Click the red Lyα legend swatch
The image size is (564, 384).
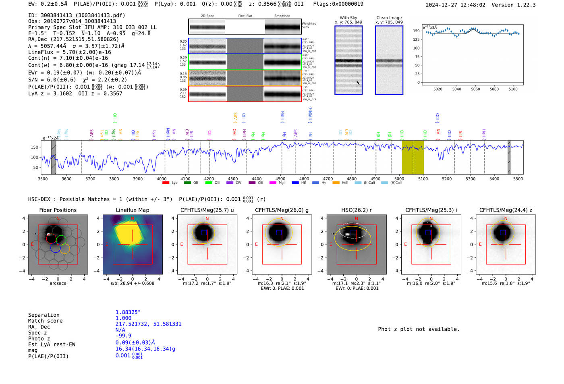(x=166, y=183)
